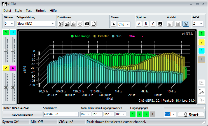
Task: Open the Zeitgewichtung Slow (IEC) dropdown
Action: click(36, 24)
